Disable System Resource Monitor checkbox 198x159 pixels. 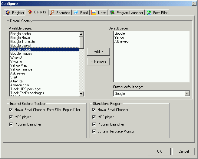[94, 131]
